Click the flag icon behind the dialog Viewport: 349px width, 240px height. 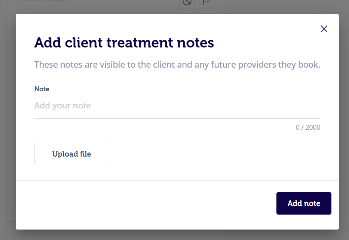click(206, 3)
